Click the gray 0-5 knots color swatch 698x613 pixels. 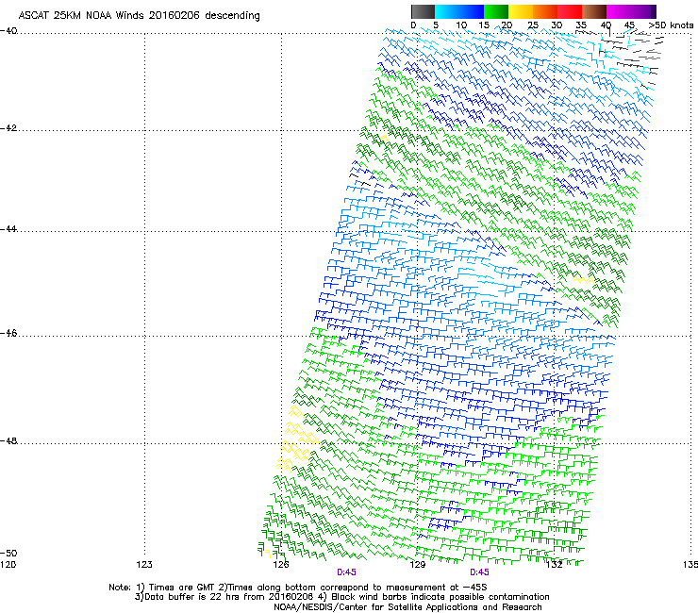[x=423, y=11]
